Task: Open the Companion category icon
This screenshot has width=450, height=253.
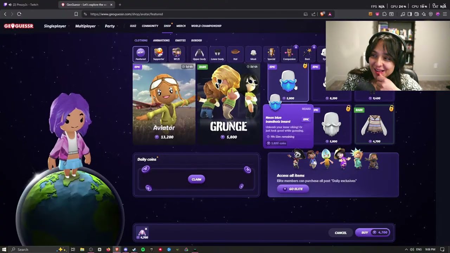Action: tap(289, 54)
